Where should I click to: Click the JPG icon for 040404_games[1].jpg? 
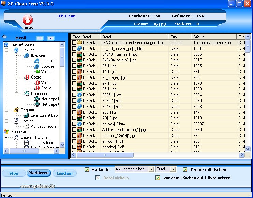79,54
